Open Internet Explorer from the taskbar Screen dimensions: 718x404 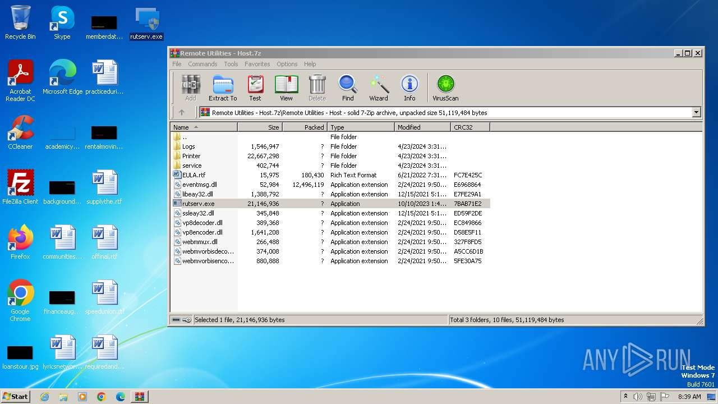44,397
